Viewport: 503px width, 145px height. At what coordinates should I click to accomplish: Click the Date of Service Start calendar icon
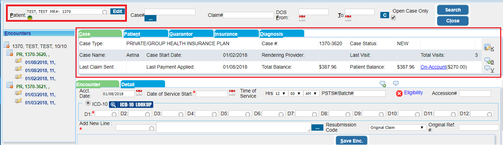pyautogui.click(x=232, y=93)
